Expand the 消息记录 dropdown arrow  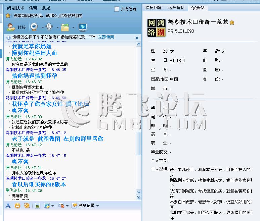click(x=97, y=206)
